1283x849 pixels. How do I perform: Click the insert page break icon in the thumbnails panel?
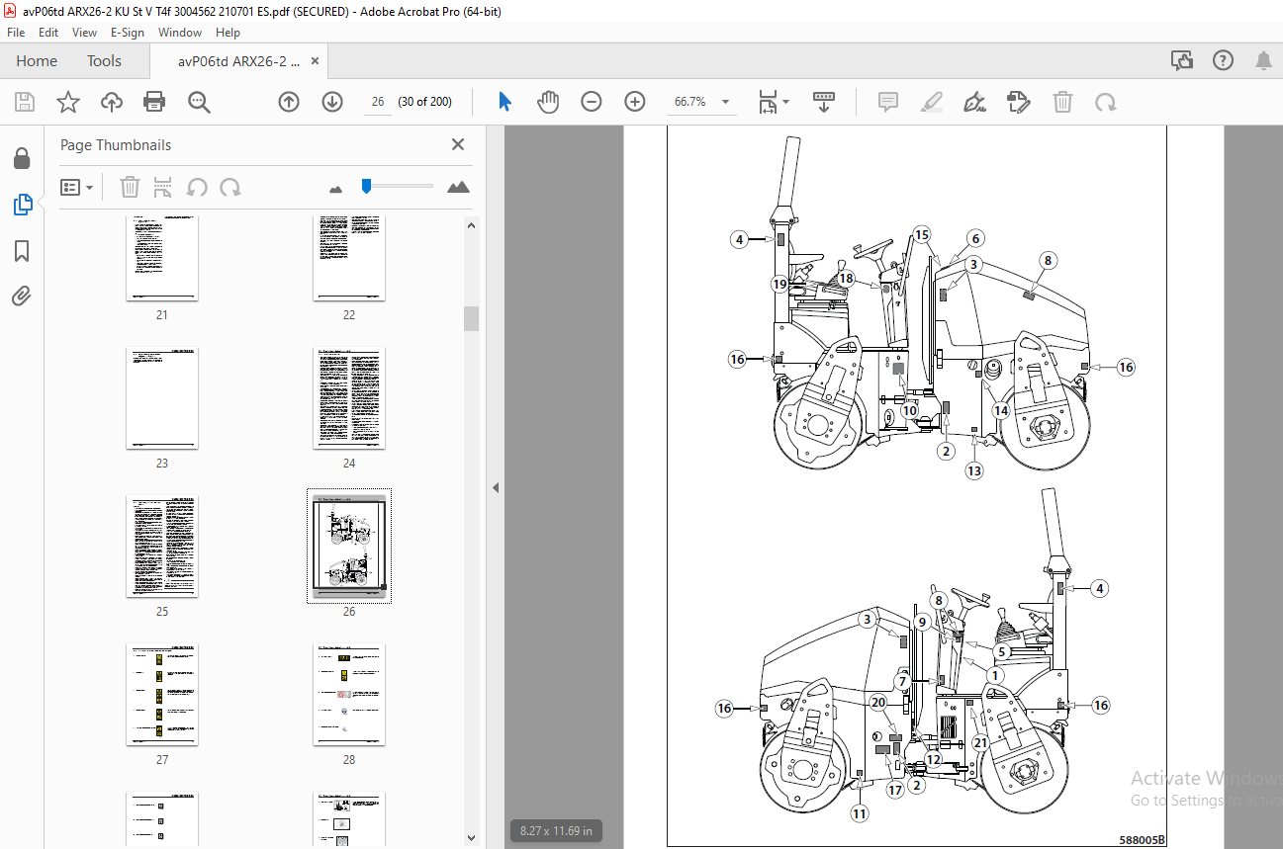163,187
